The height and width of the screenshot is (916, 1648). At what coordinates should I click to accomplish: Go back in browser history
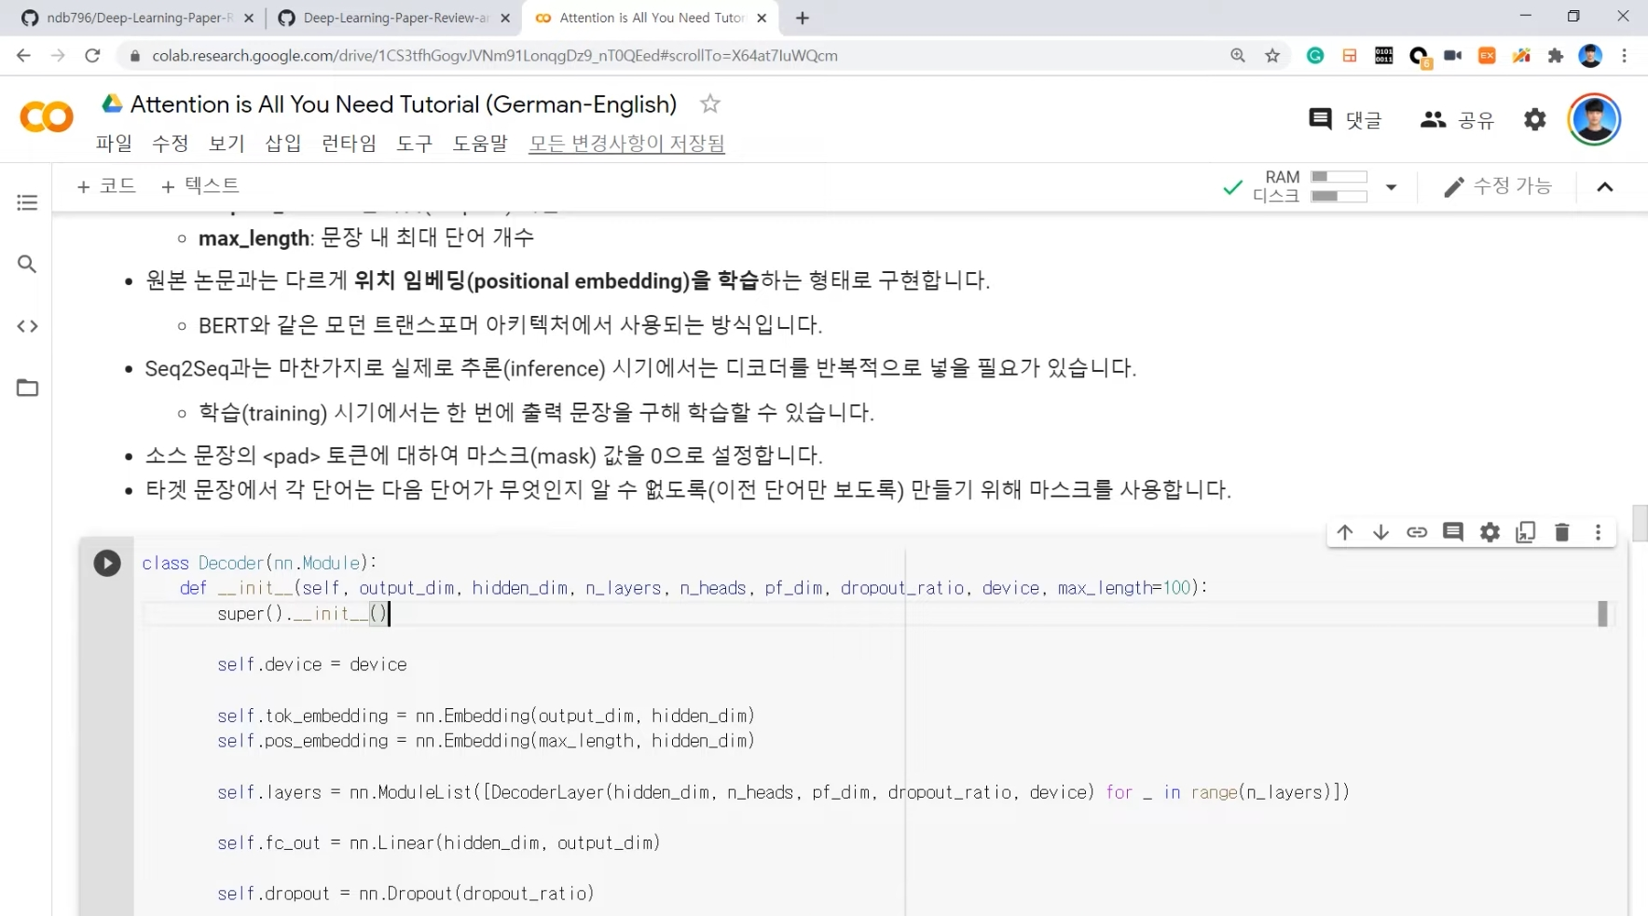[23, 56]
